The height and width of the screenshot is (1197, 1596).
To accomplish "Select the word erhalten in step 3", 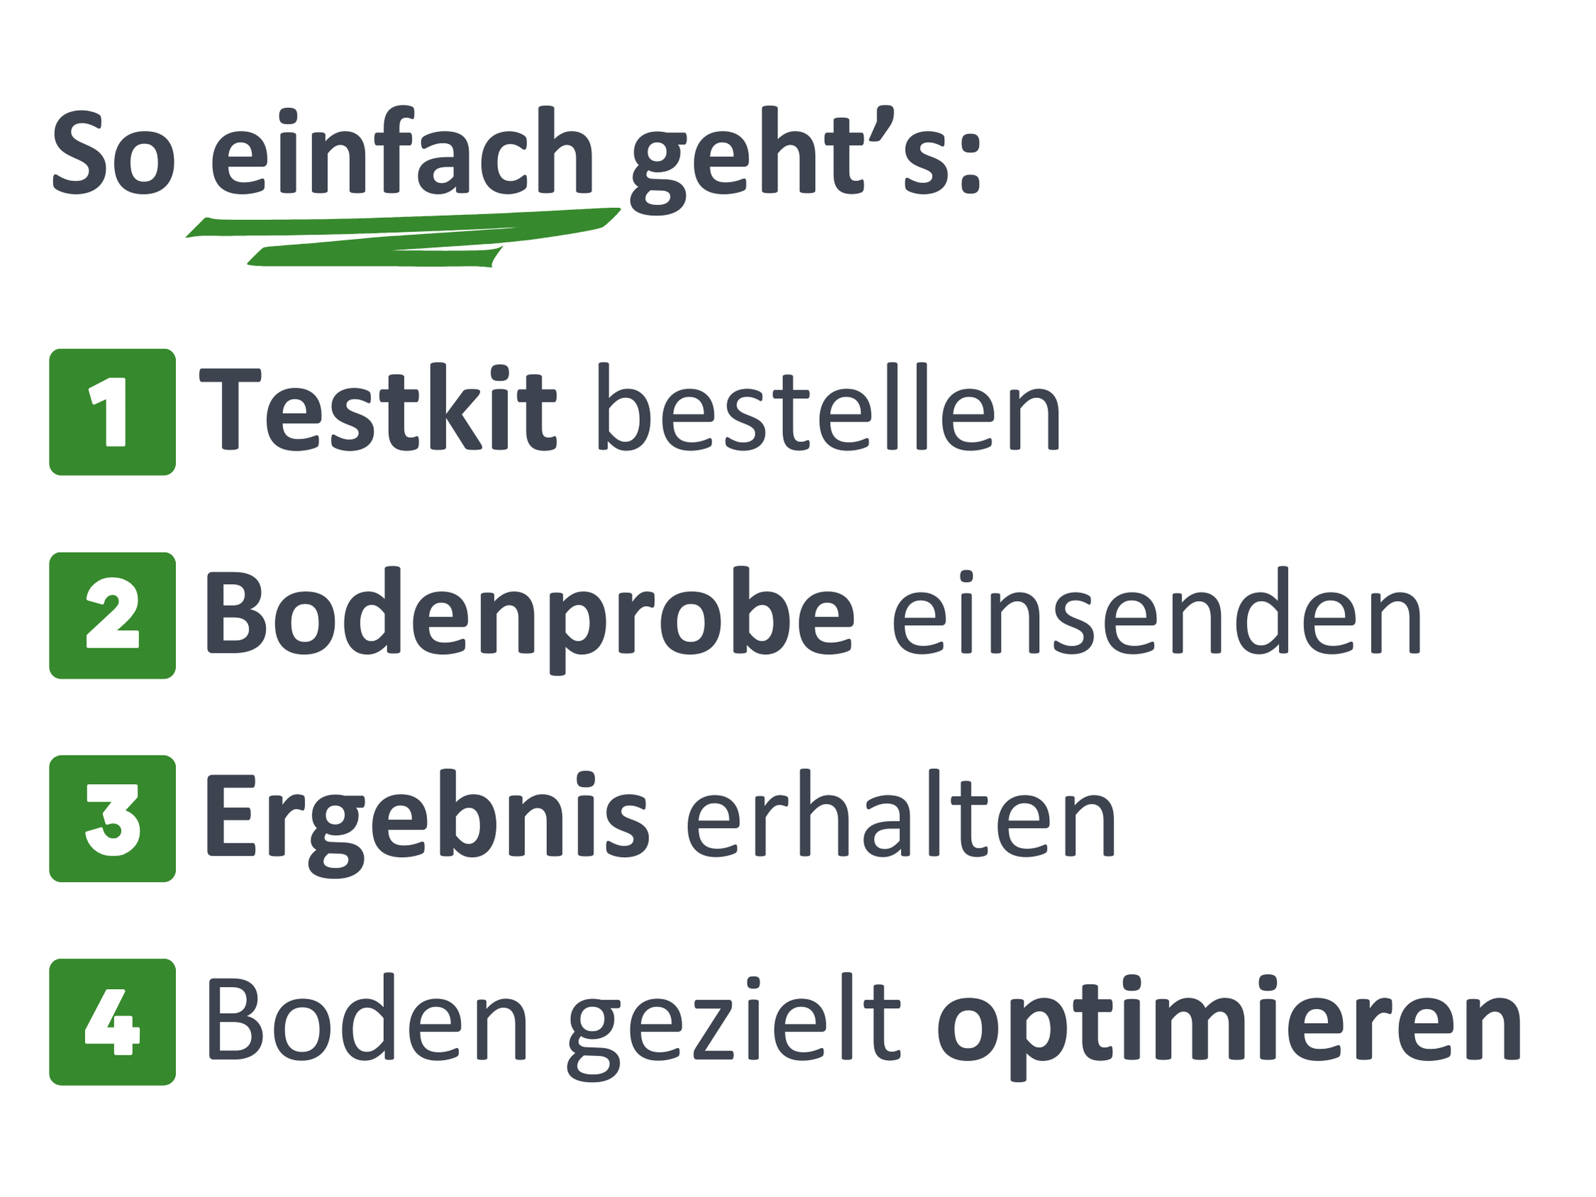I will (x=901, y=817).
